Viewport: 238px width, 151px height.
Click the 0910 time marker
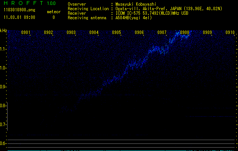pos(230,32)
